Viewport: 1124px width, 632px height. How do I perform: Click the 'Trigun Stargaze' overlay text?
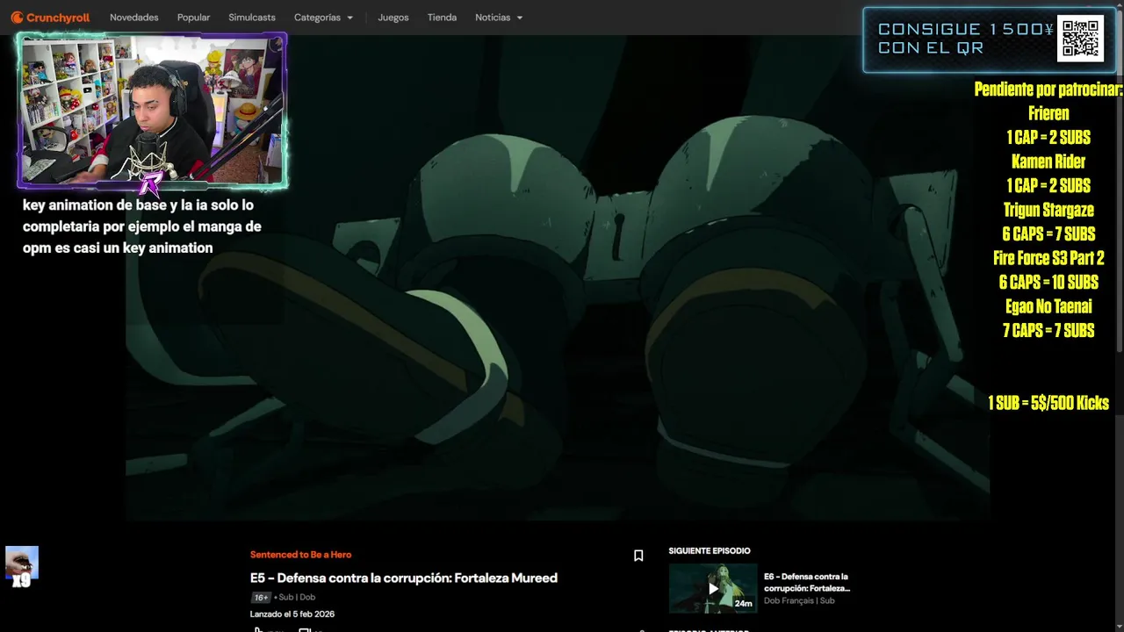pyautogui.click(x=1048, y=211)
